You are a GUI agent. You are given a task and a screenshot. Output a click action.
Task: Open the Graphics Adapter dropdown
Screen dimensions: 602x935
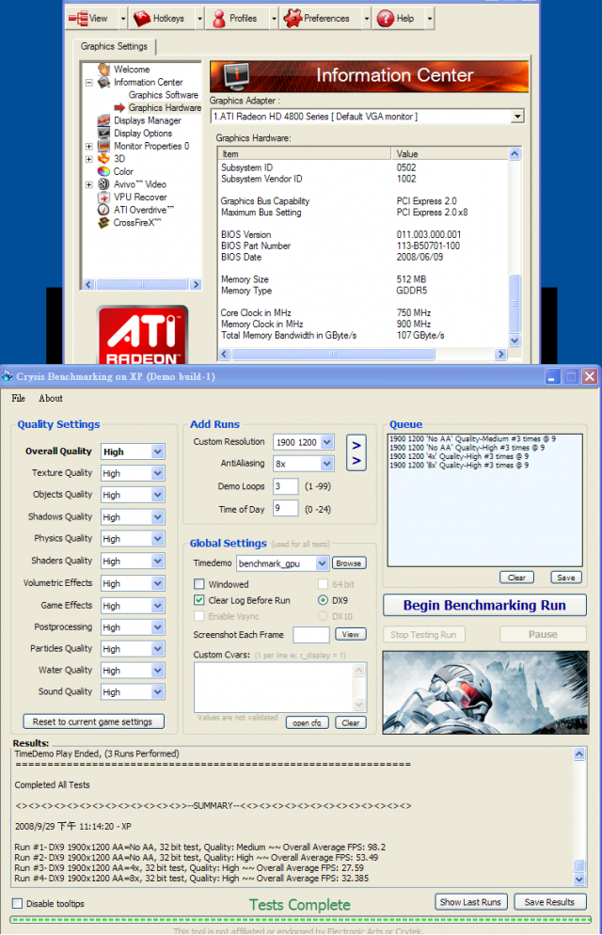click(x=517, y=117)
